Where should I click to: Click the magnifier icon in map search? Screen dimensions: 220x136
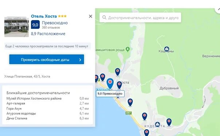104,18
